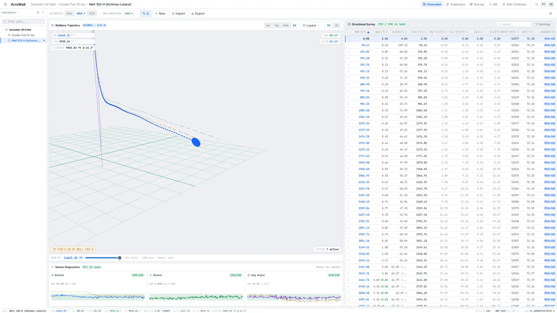Image resolution: width=557 pixels, height=313 pixels.
Task: Click the survey Search field
Action: click(x=514, y=24)
